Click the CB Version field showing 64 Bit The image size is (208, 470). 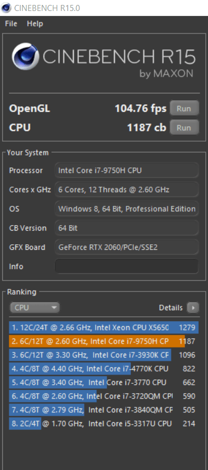(126, 228)
